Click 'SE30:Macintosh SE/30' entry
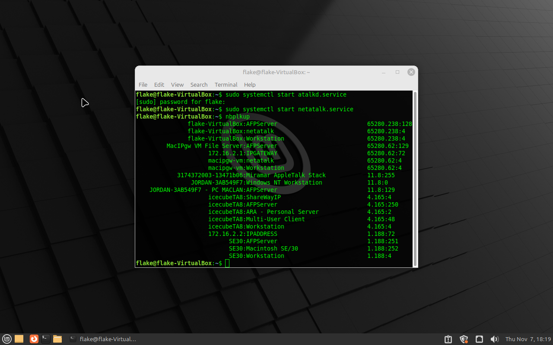The height and width of the screenshot is (345, 553). (x=264, y=248)
